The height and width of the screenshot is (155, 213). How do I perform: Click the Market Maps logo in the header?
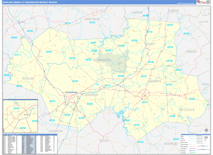point(201,2)
